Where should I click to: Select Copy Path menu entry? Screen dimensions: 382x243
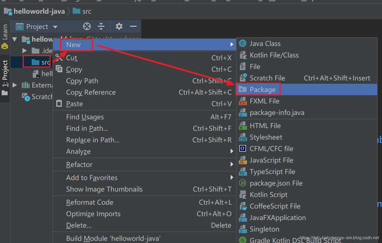tap(144, 81)
